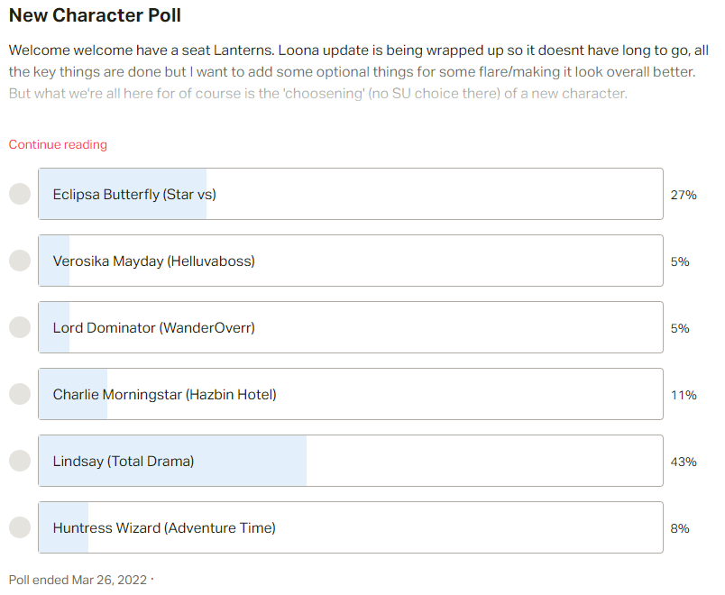
Task: Expand post via Continue reading link
Action: [58, 145]
